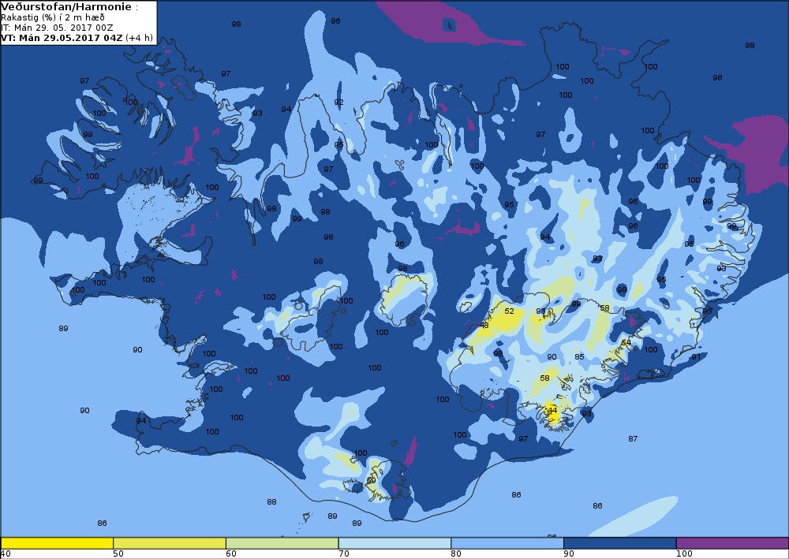Viewport: 789px width, 559px height.
Task: Click the '(+4 h)' forecast offset text
Action: 139,38
